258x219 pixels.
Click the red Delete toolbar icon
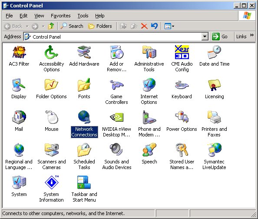pyautogui.click(x=144, y=26)
